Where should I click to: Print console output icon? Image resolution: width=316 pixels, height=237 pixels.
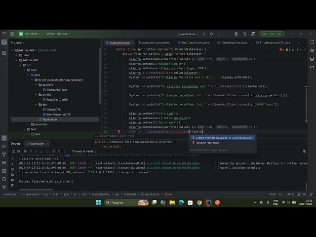coord(12,180)
